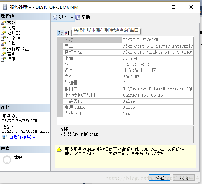This screenshot has height=184, width=202.
Task: Click the 脚本 script toolbar button
Action: point(60,17)
